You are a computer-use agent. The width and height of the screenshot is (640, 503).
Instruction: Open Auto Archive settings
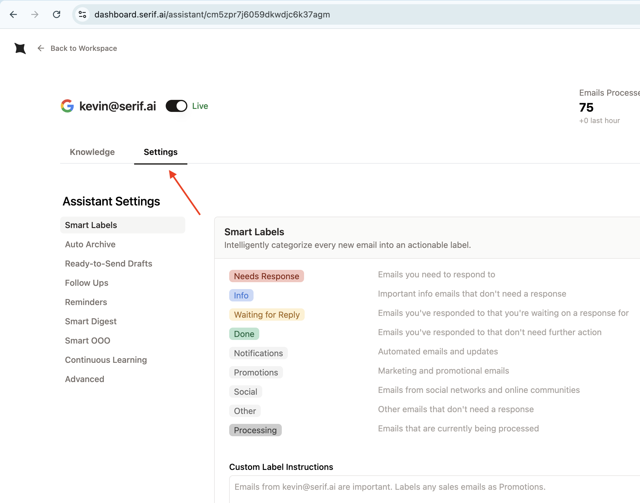pos(90,244)
